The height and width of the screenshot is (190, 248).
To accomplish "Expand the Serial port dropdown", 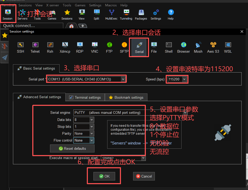I will pyautogui.click(x=123, y=79).
